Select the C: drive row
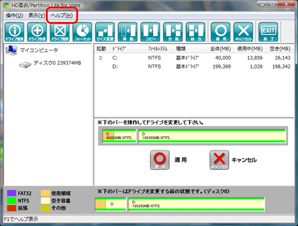This screenshot has width=298, height=226. tap(194, 58)
